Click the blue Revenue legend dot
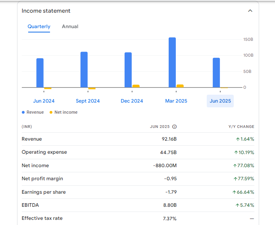275x225 pixels. pos(23,113)
